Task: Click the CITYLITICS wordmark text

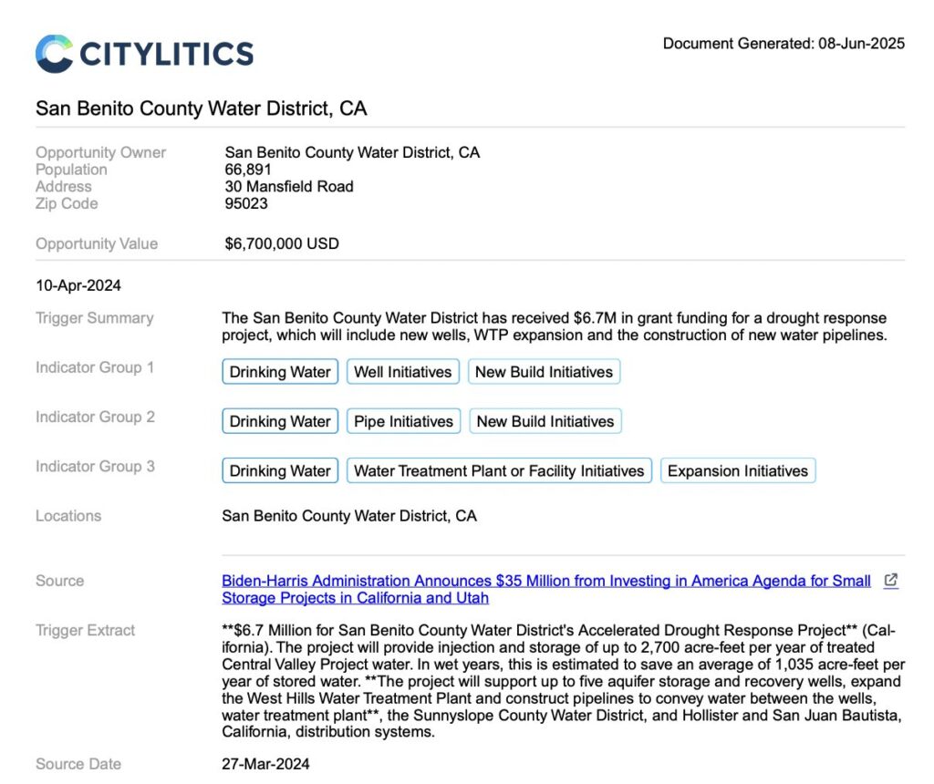Action: point(167,54)
